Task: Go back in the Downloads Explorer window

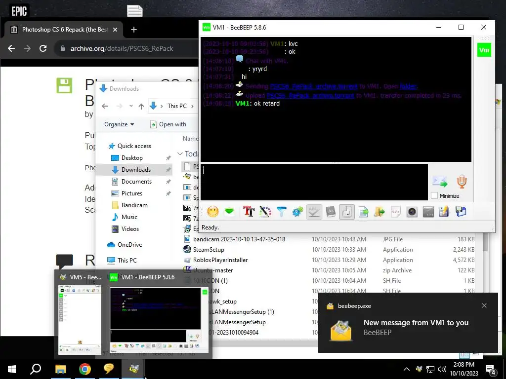Action: [105, 106]
